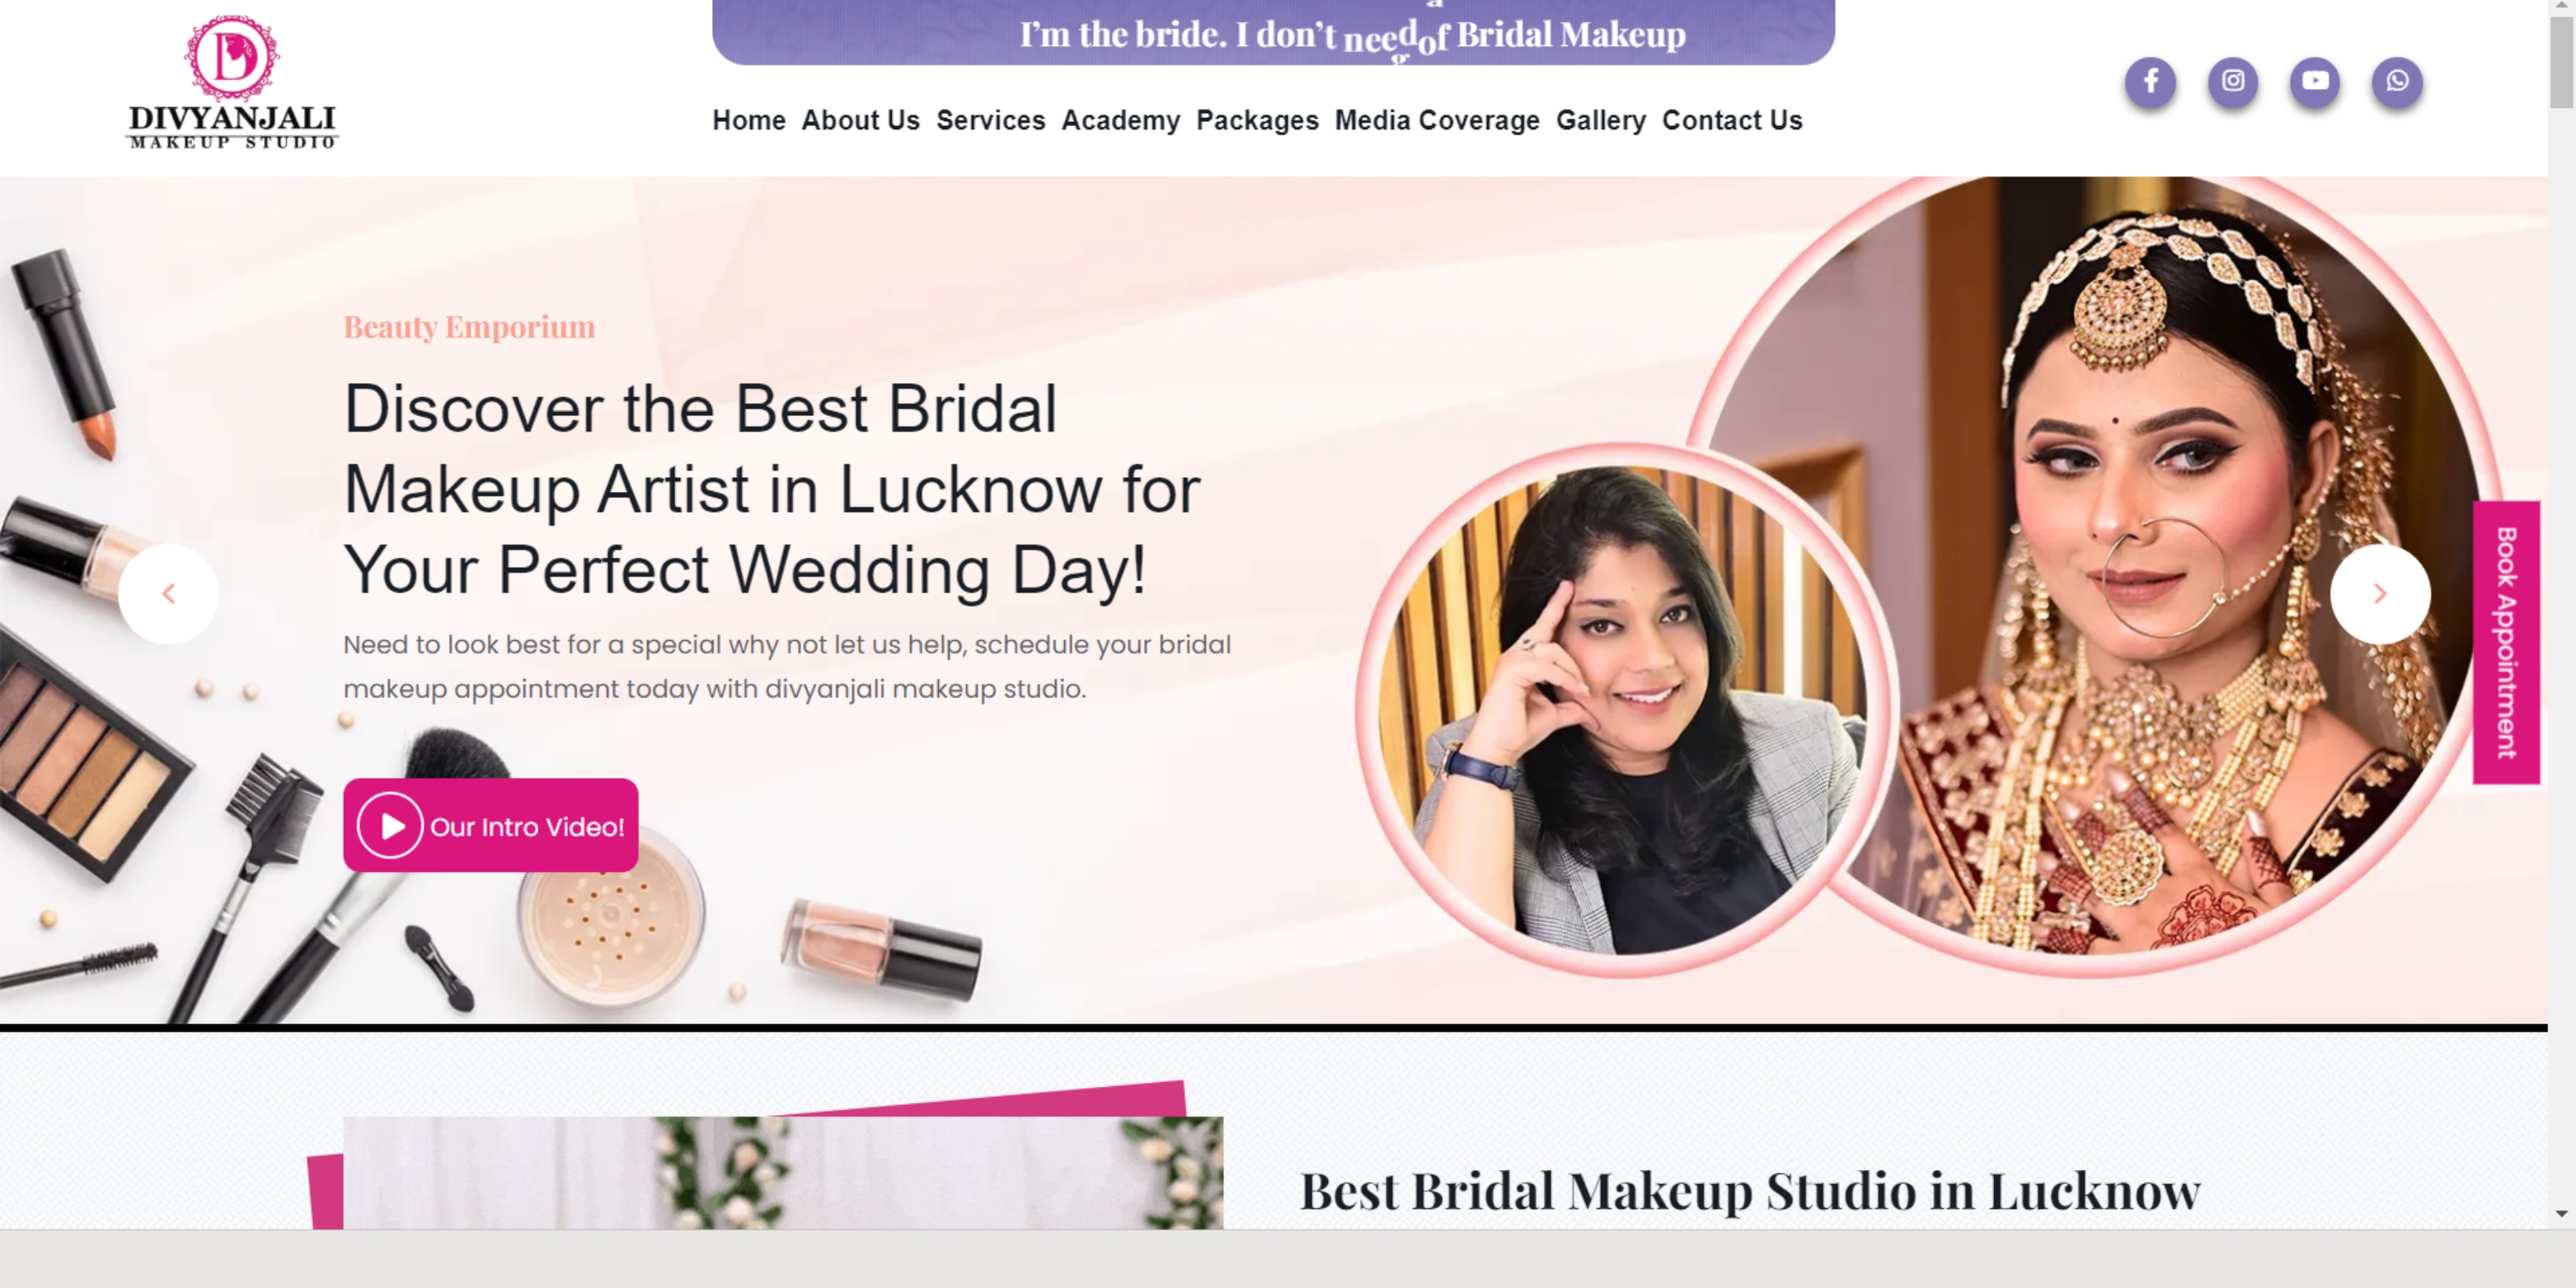Advance carousel with right arrow
2576x1288 pixels.
[x=2380, y=594]
